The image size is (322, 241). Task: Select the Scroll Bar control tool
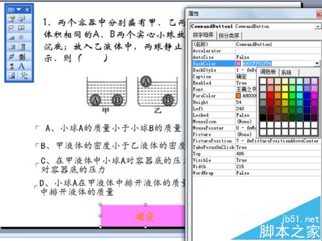coord(12,66)
